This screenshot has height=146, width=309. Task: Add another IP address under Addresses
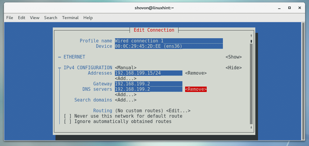tap(125, 79)
